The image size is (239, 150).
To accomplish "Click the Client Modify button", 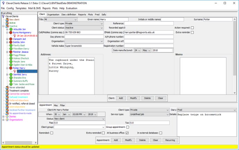I will (133, 98).
